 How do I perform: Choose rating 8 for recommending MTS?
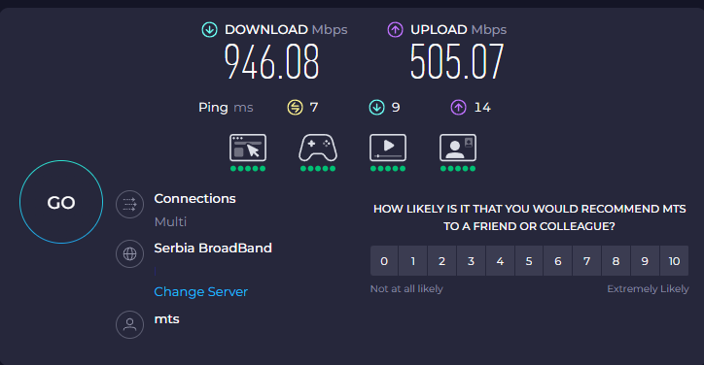(616, 261)
